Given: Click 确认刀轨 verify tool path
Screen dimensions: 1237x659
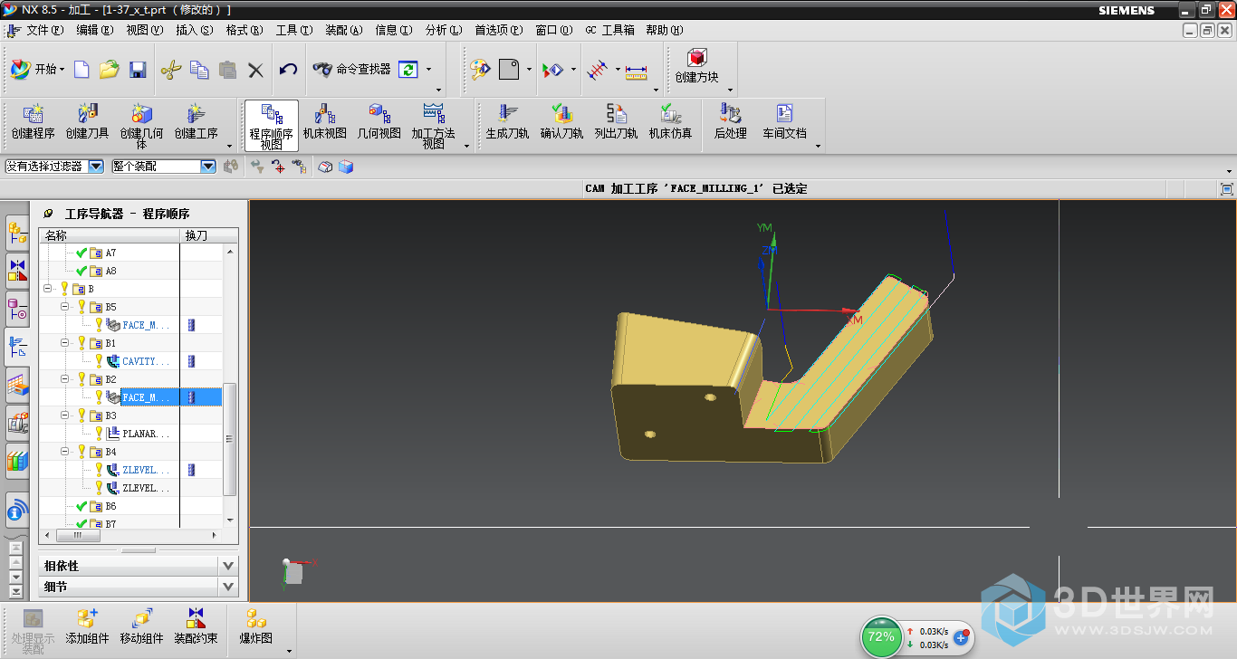Looking at the screenshot, I should (x=562, y=122).
